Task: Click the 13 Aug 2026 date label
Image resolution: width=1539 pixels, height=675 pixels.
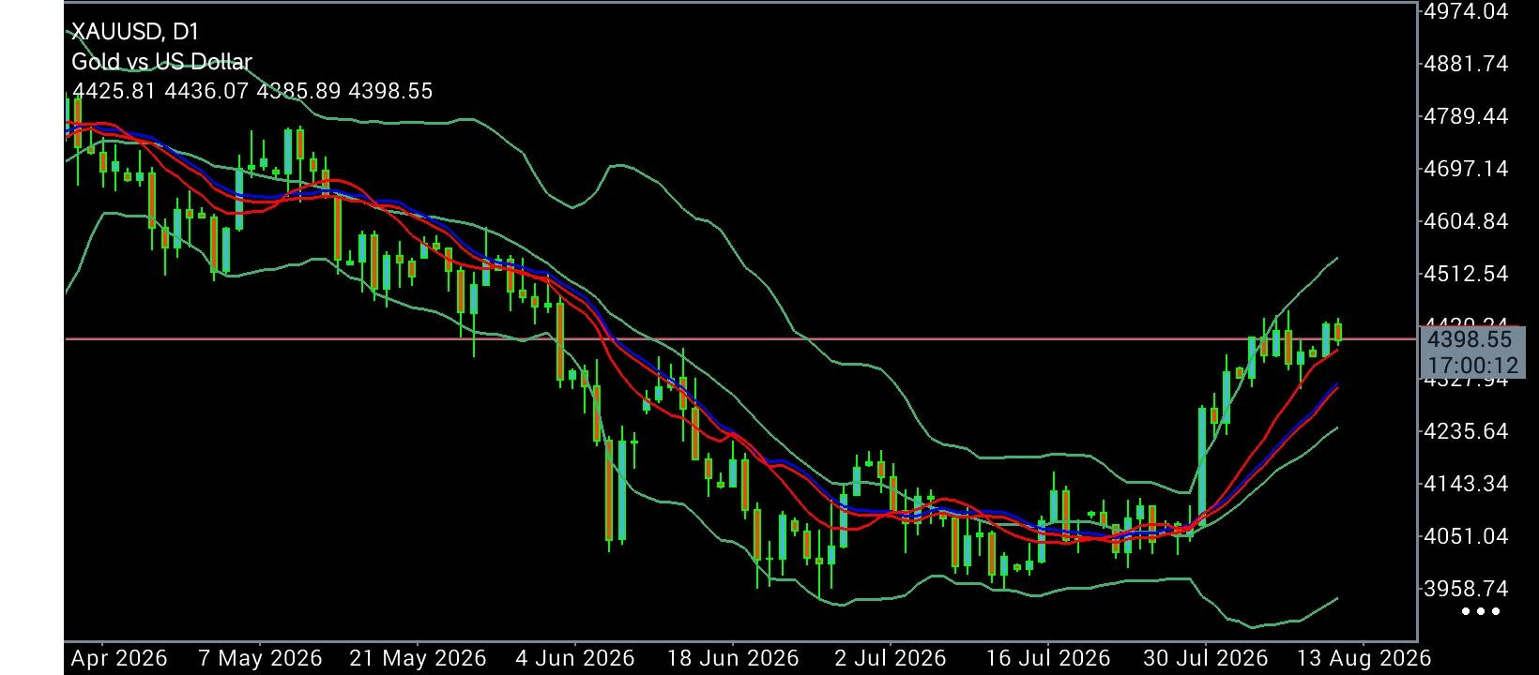Action: (1364, 658)
